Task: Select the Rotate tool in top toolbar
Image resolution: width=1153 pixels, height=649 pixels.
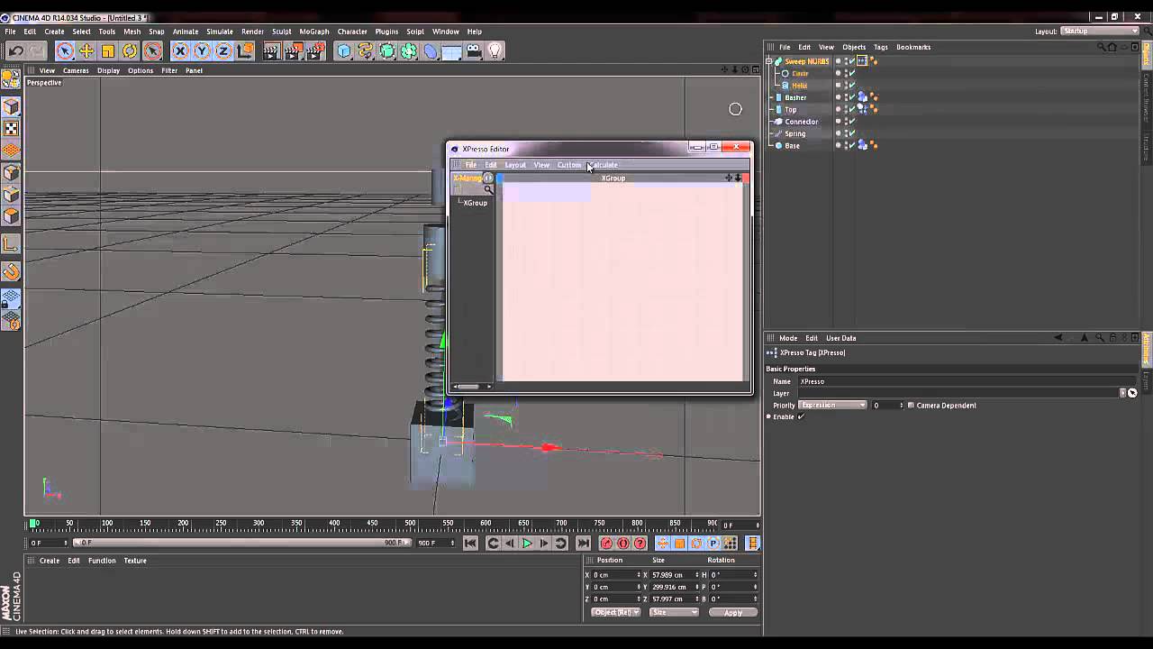Action: coord(130,51)
